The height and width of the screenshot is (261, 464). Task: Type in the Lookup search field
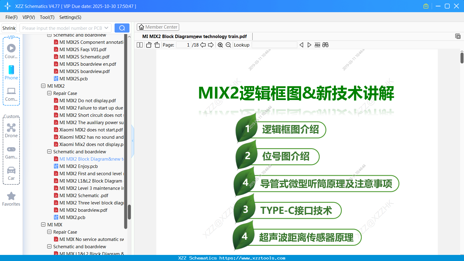pos(274,45)
